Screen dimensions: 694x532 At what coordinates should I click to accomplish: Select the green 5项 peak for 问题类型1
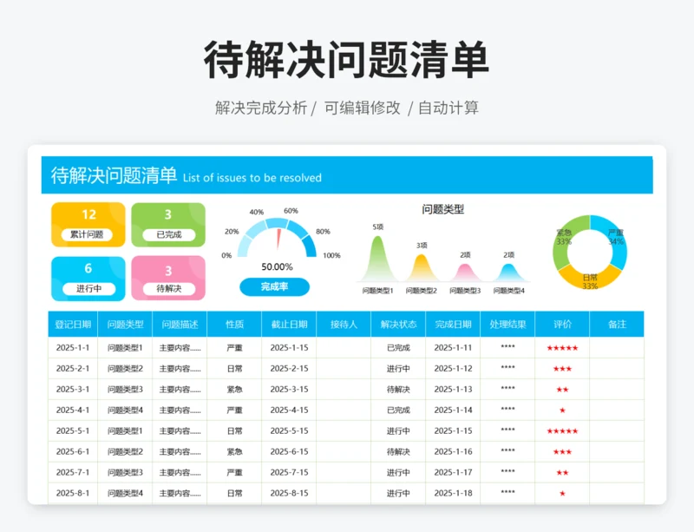point(377,260)
